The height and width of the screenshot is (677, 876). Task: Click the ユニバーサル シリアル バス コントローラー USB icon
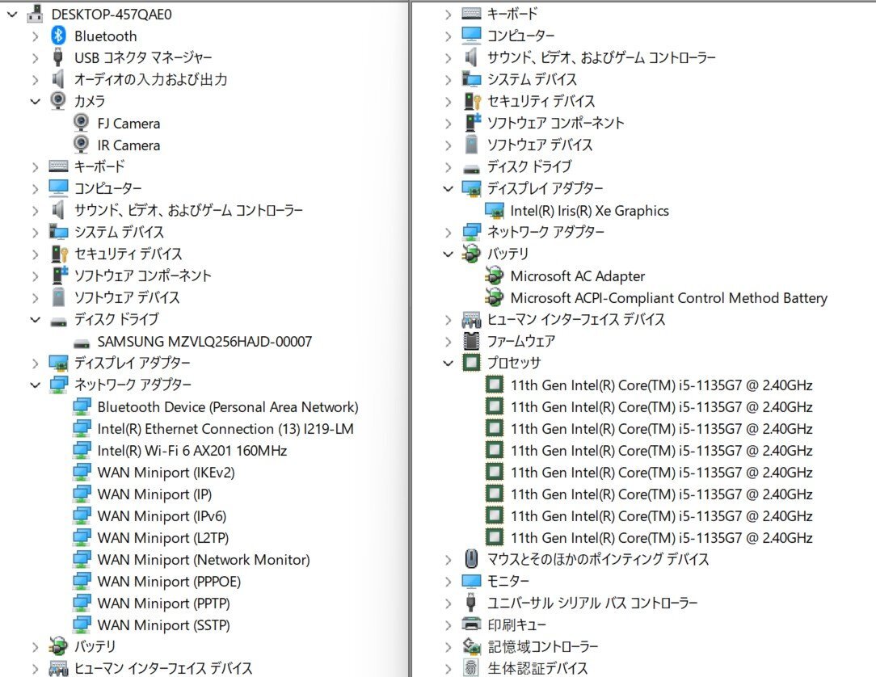(x=471, y=602)
